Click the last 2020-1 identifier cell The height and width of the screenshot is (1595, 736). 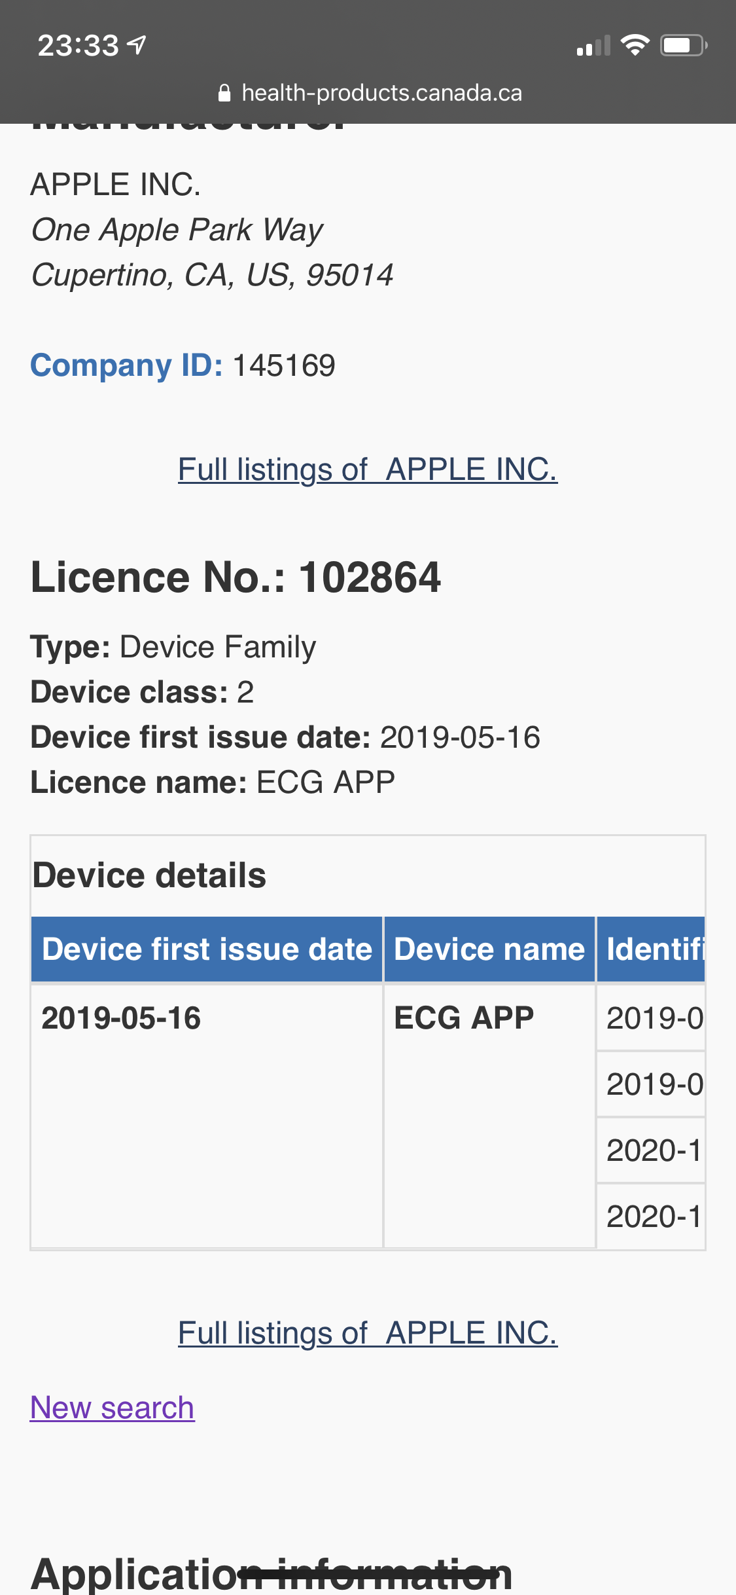click(654, 1217)
